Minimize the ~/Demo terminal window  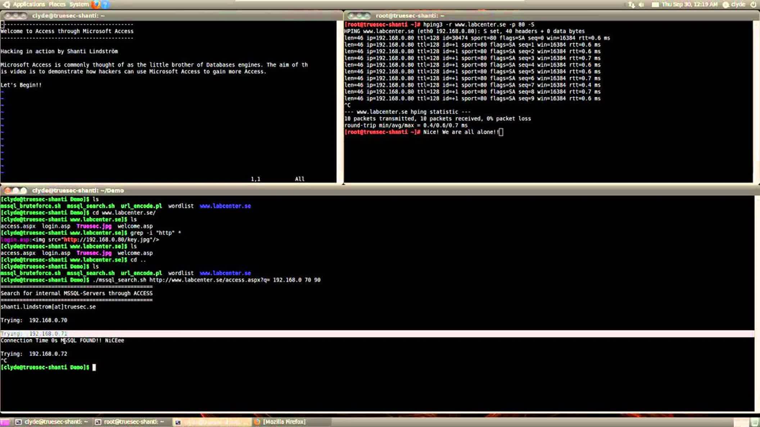point(16,190)
